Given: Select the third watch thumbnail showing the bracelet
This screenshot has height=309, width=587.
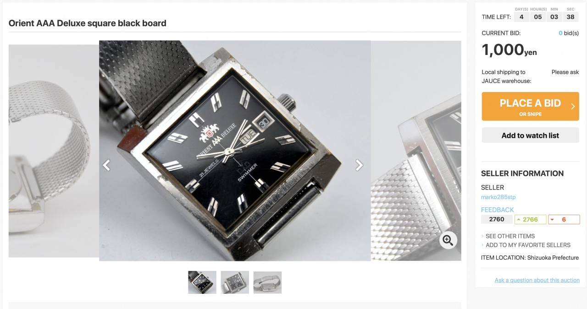Looking at the screenshot, I should click(x=267, y=282).
